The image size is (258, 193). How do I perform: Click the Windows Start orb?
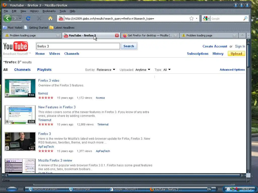click(x=12, y=189)
